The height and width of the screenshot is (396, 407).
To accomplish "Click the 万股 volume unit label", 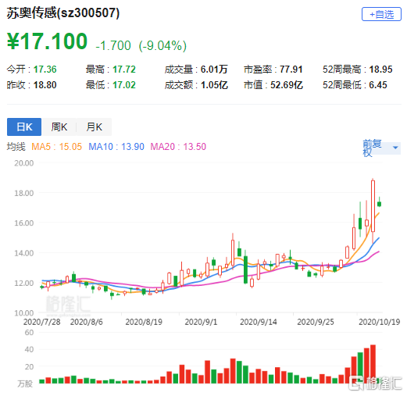I will [x=25, y=384].
